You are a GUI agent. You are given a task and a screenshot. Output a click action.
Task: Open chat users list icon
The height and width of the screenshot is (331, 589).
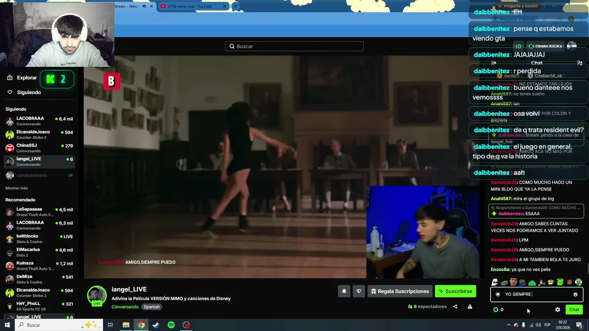click(579, 63)
